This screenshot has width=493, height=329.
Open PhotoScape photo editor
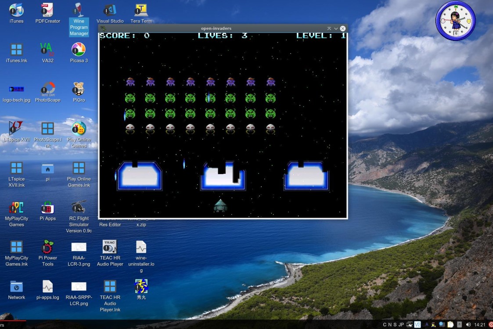tap(47, 88)
